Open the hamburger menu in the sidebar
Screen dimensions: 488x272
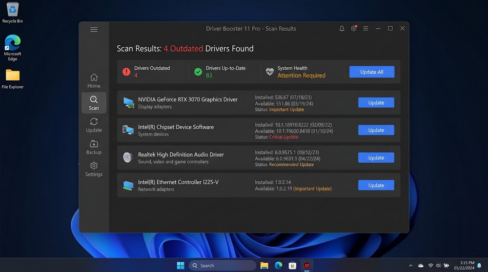coord(94,30)
